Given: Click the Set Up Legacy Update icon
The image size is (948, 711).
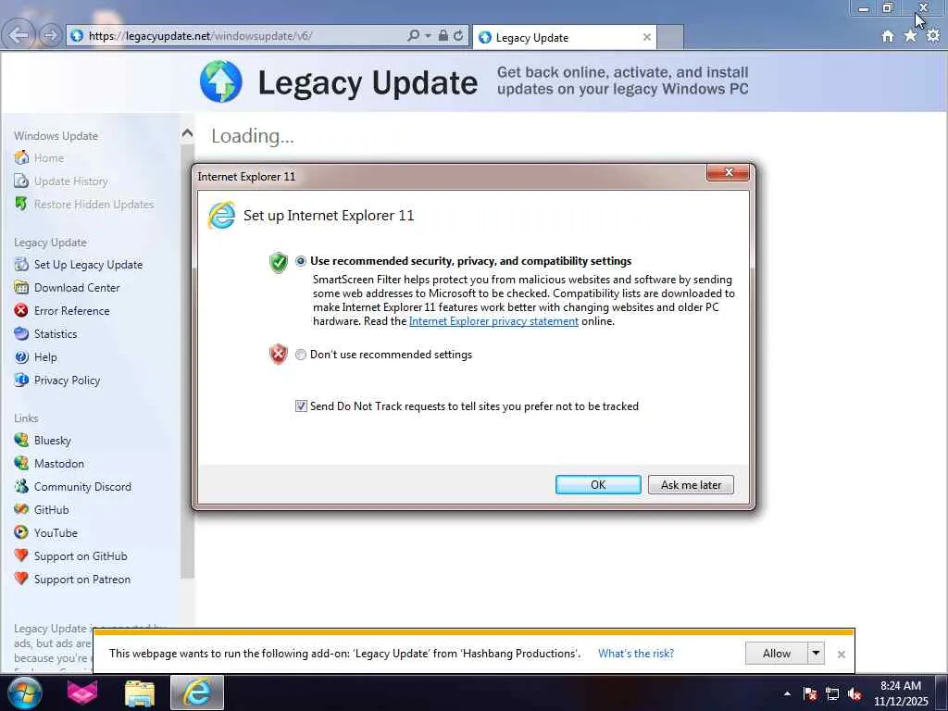Looking at the screenshot, I should coord(21,264).
